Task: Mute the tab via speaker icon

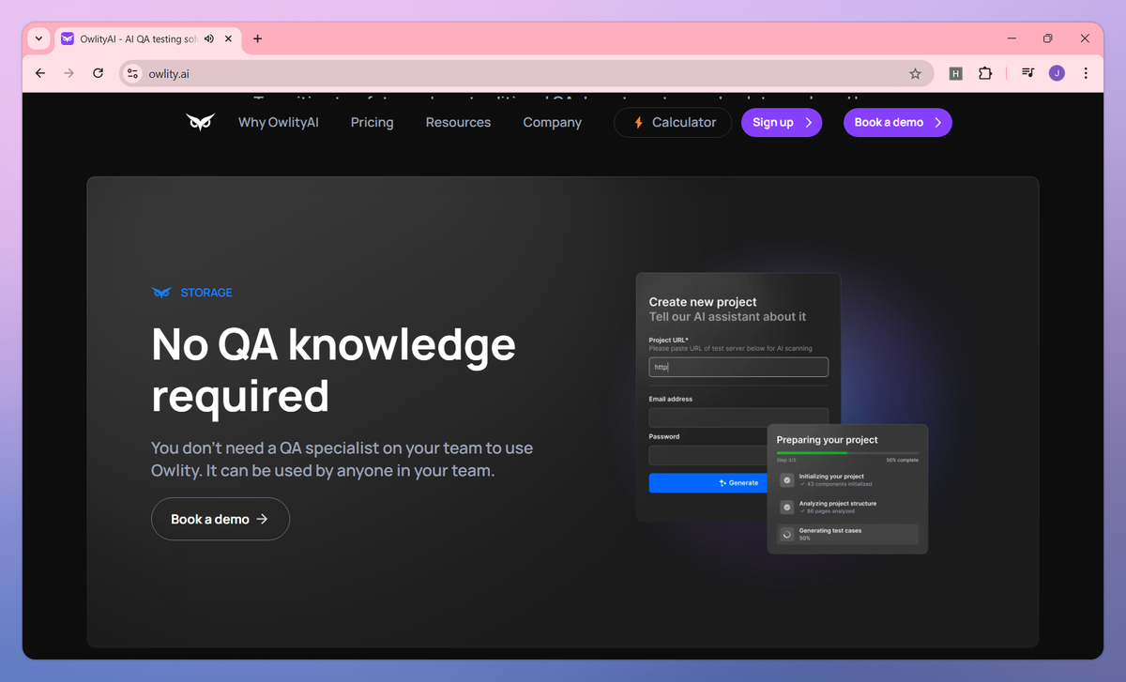Action: [x=208, y=38]
